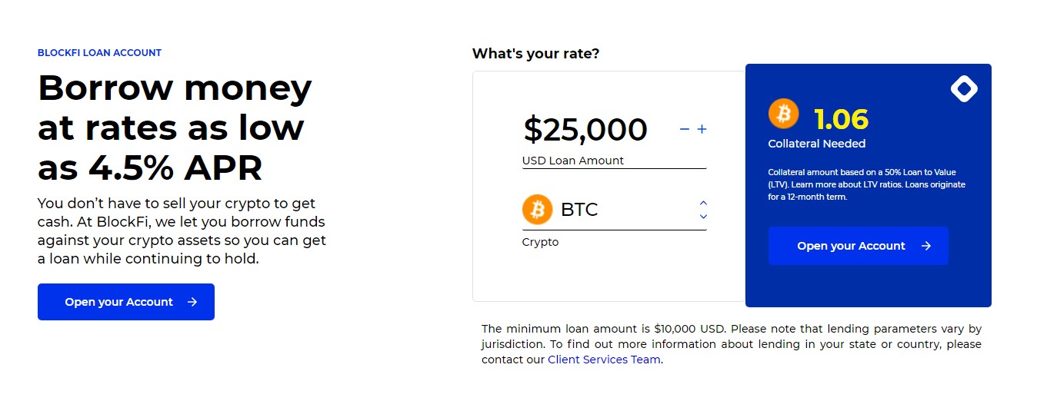The width and height of the screenshot is (1037, 411).
Task: Click arrow icon in left Open your Account button
Action: (x=192, y=302)
